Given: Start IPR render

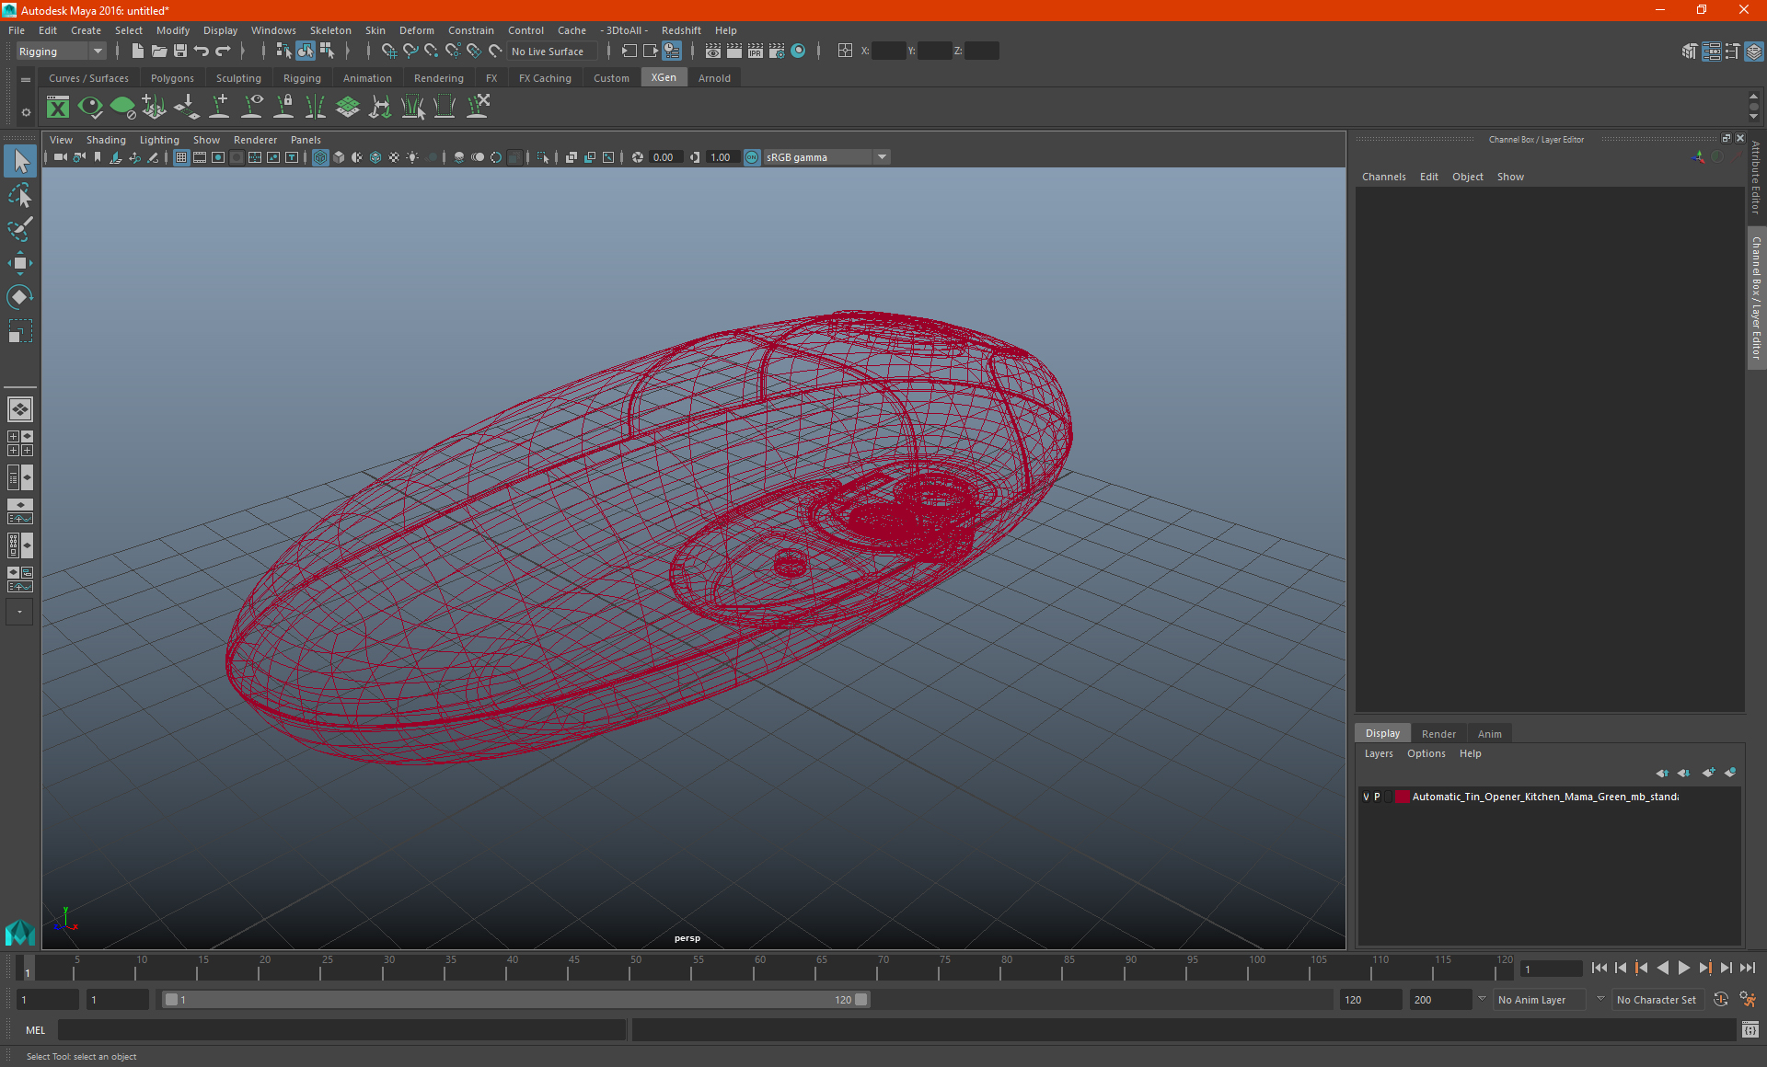Looking at the screenshot, I should pos(756,52).
